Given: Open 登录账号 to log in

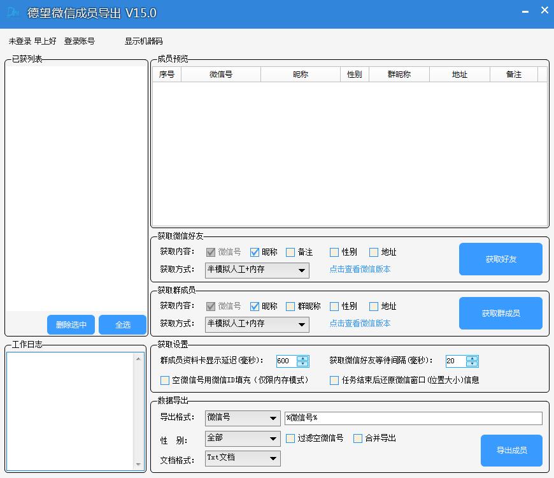Looking at the screenshot, I should point(80,41).
